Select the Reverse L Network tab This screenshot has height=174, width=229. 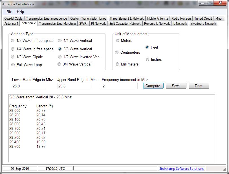[x=157, y=24]
